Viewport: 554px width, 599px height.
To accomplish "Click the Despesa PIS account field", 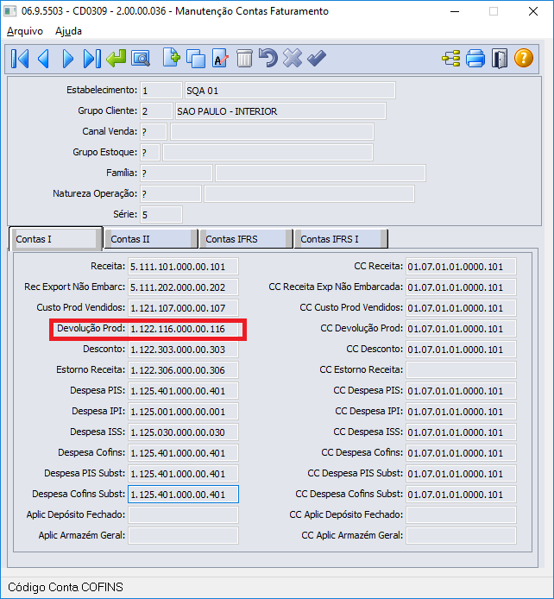I will [183, 390].
